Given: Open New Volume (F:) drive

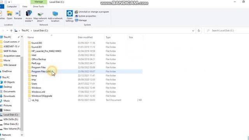Looking at the screenshot, I should click(12, 129).
